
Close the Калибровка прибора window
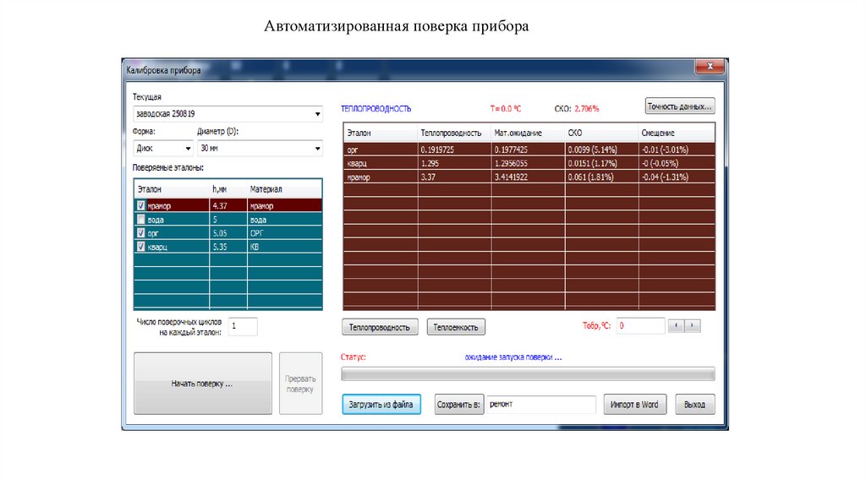709,66
